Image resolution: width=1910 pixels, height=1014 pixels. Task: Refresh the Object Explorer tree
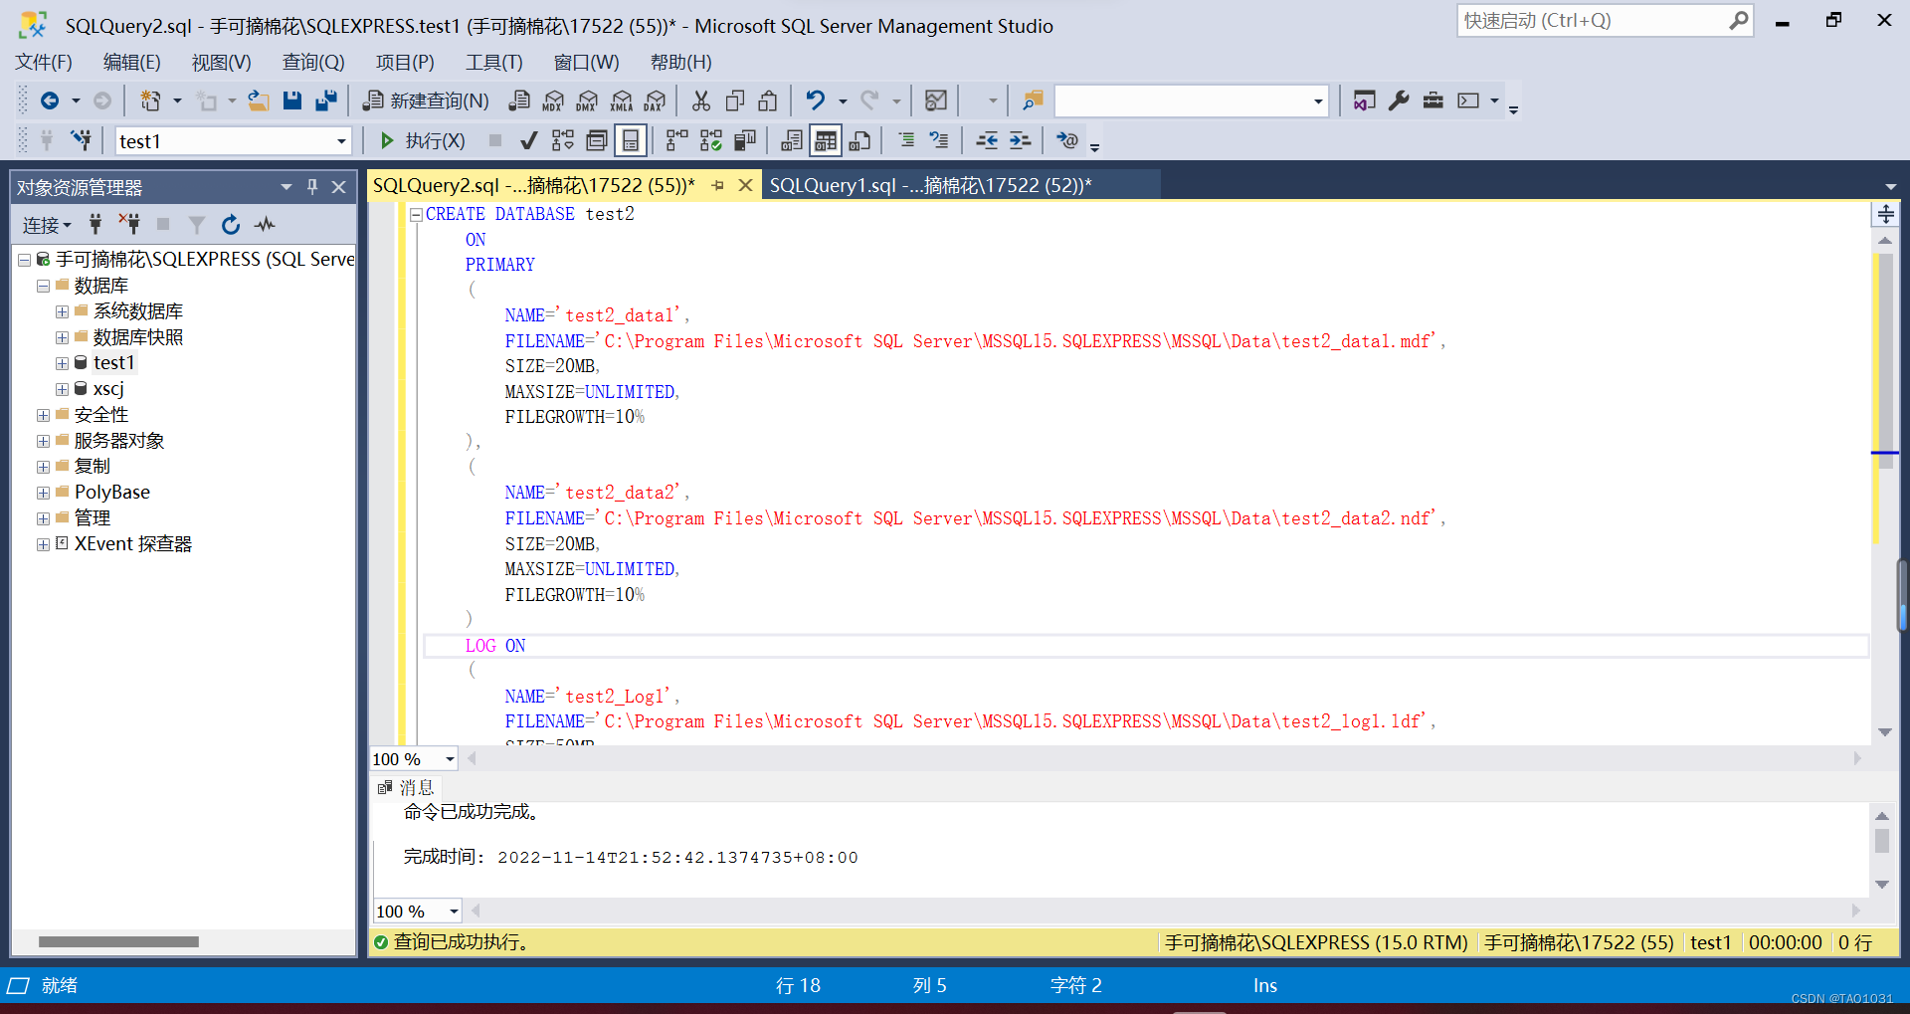coord(231,225)
